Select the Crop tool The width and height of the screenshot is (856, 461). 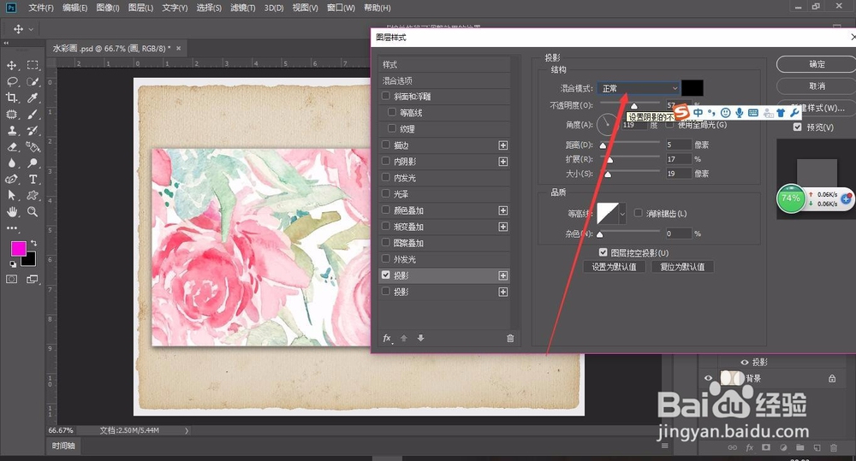[11, 98]
